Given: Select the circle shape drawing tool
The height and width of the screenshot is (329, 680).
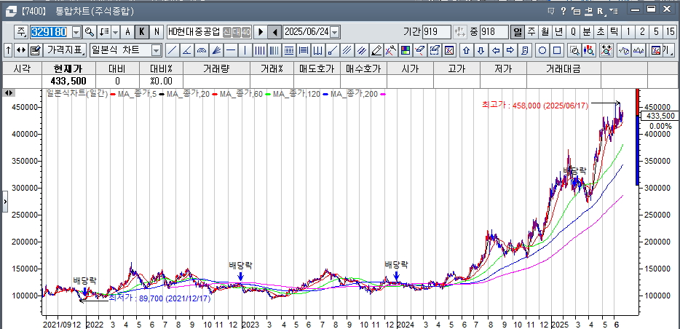Looking at the screenshot, I should [x=542, y=50].
